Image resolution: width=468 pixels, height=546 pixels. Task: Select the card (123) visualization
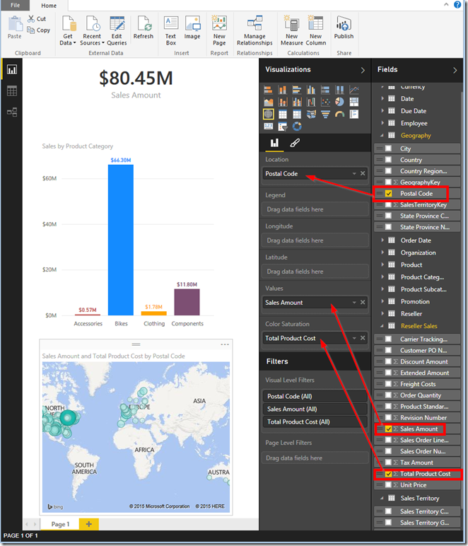[268, 127]
